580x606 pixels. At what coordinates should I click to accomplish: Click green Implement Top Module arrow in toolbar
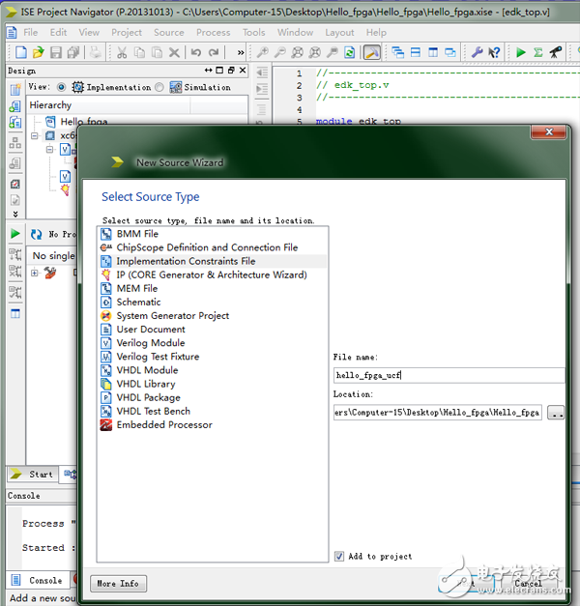tap(521, 51)
